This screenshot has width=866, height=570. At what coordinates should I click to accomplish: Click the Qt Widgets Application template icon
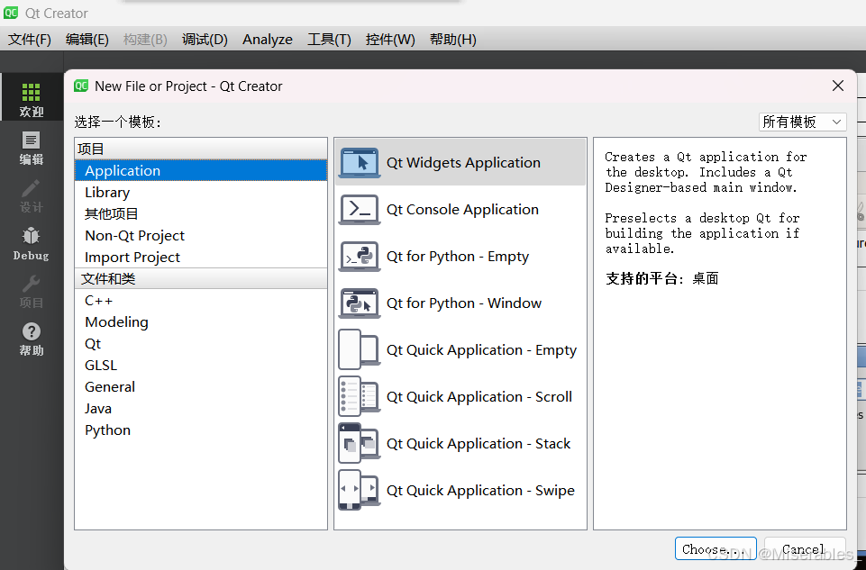(x=359, y=163)
